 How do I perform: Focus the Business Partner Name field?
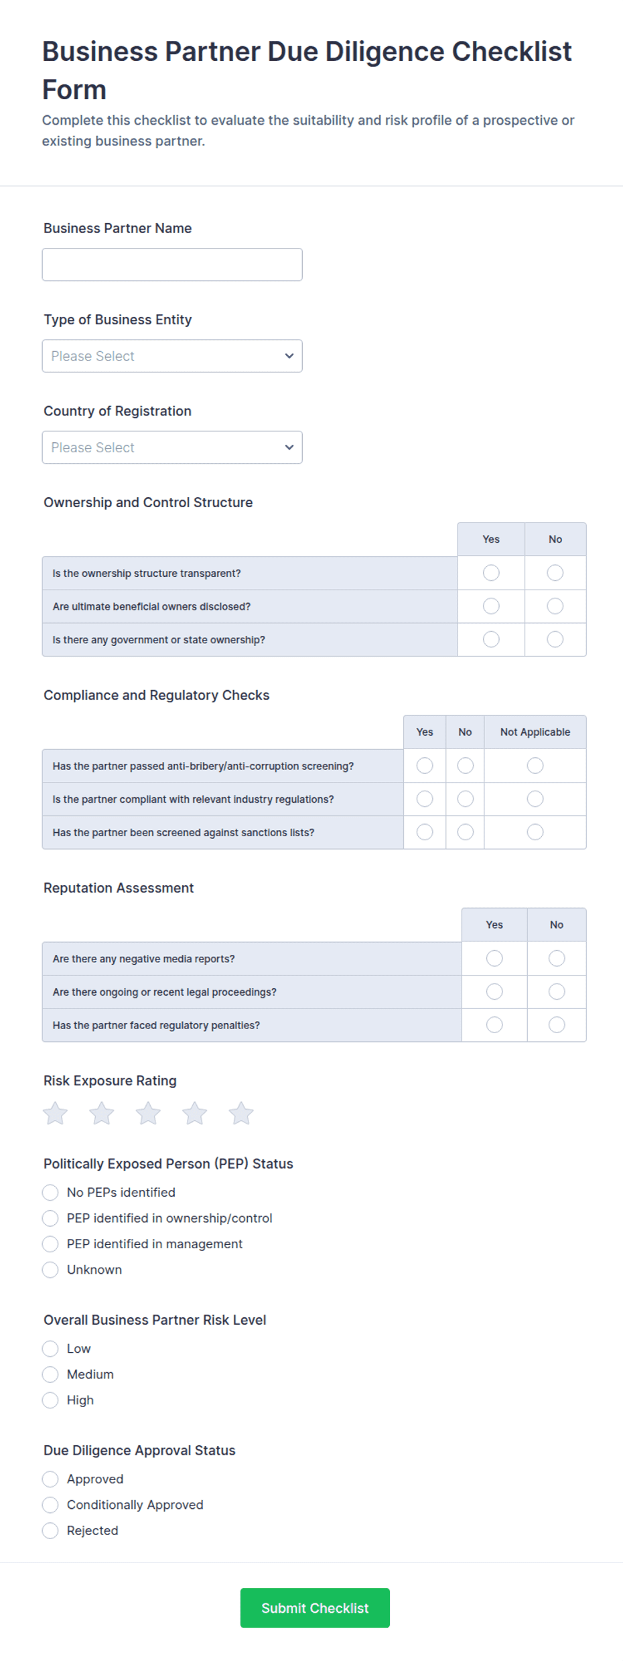click(x=172, y=265)
